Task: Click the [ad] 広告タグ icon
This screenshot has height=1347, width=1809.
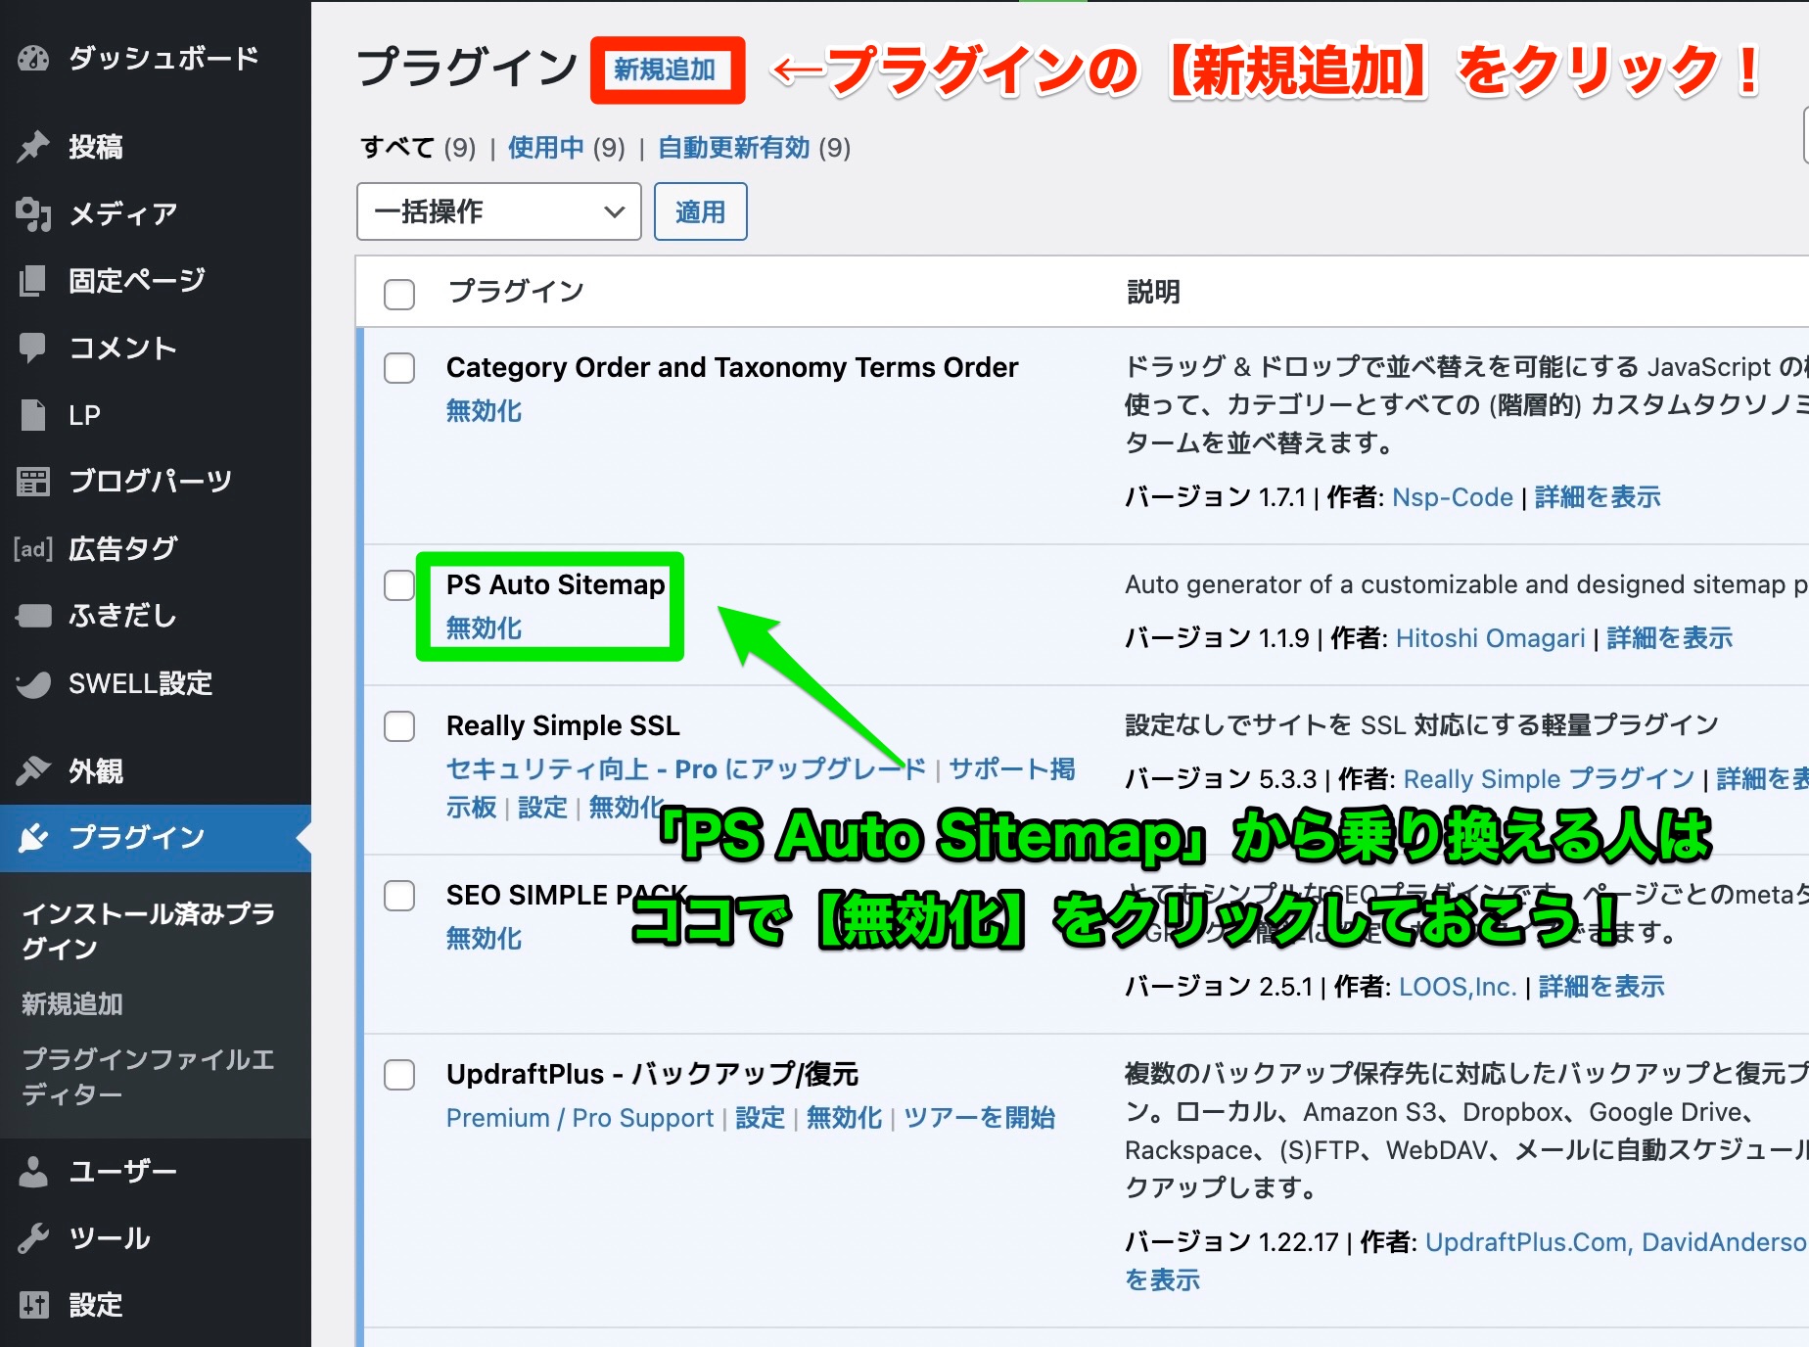Action: pos(33,548)
